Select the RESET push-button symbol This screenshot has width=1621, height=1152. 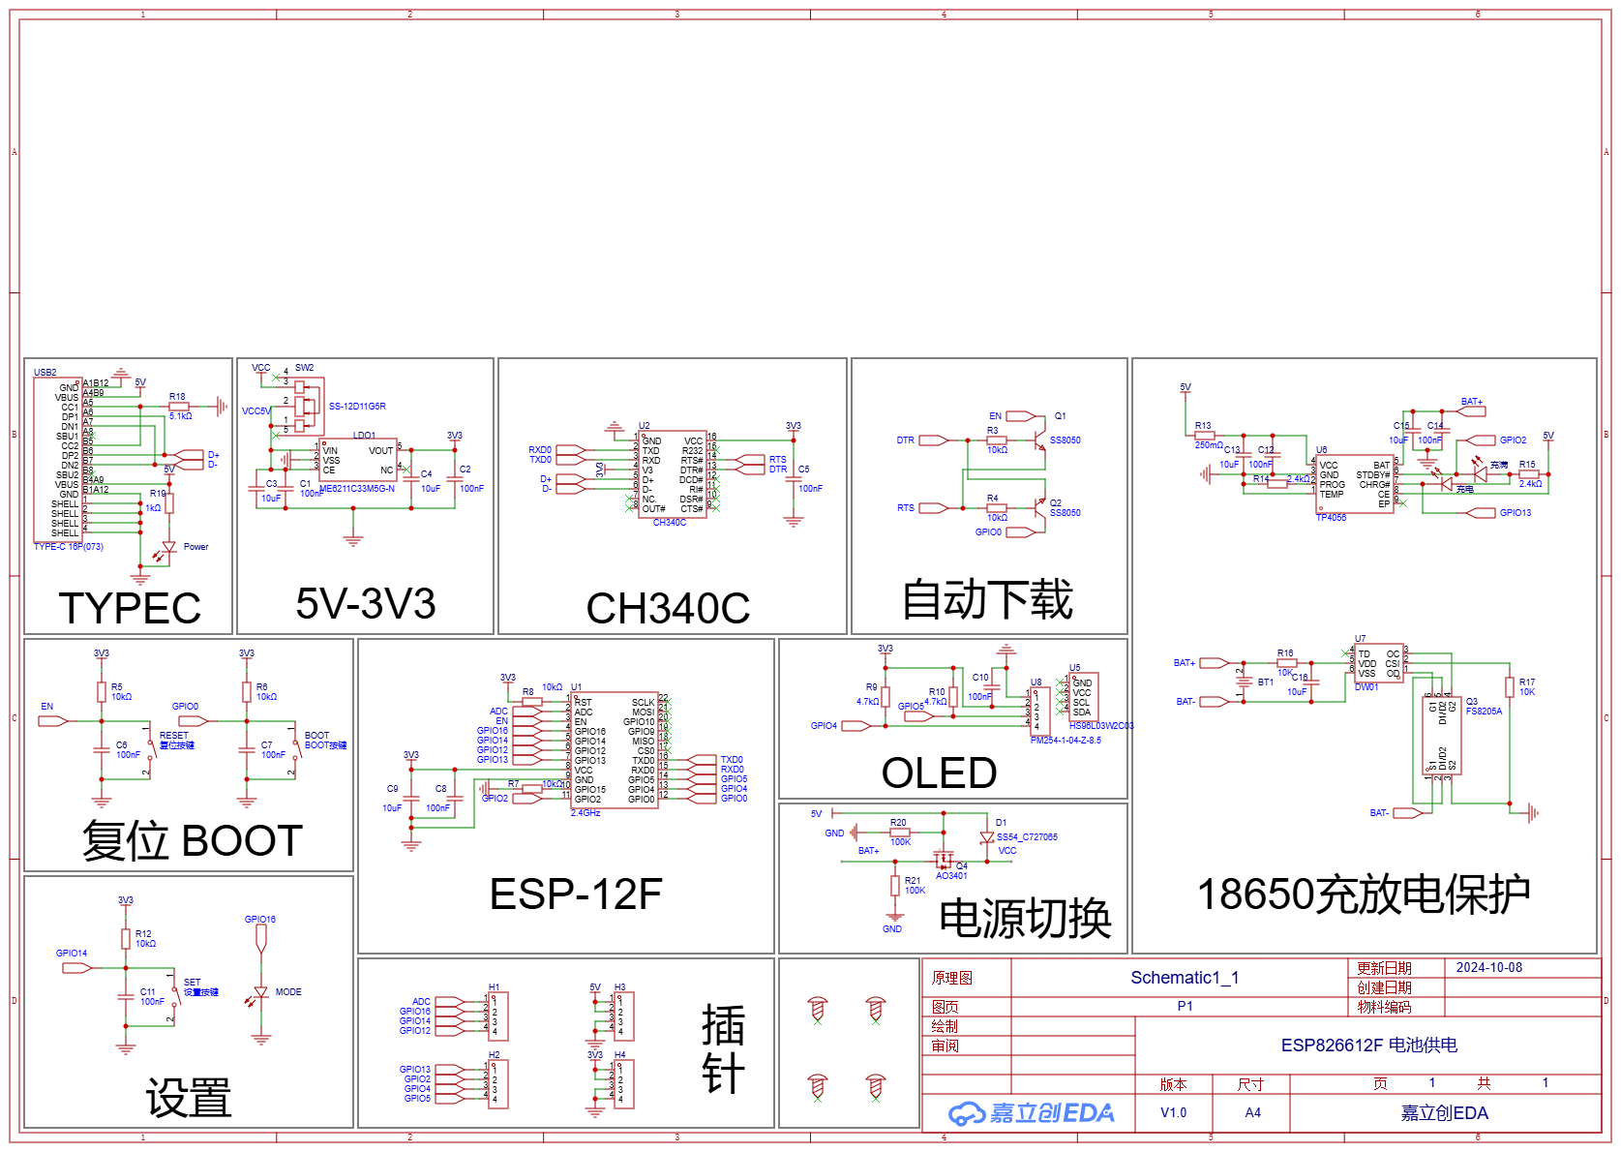(x=150, y=750)
